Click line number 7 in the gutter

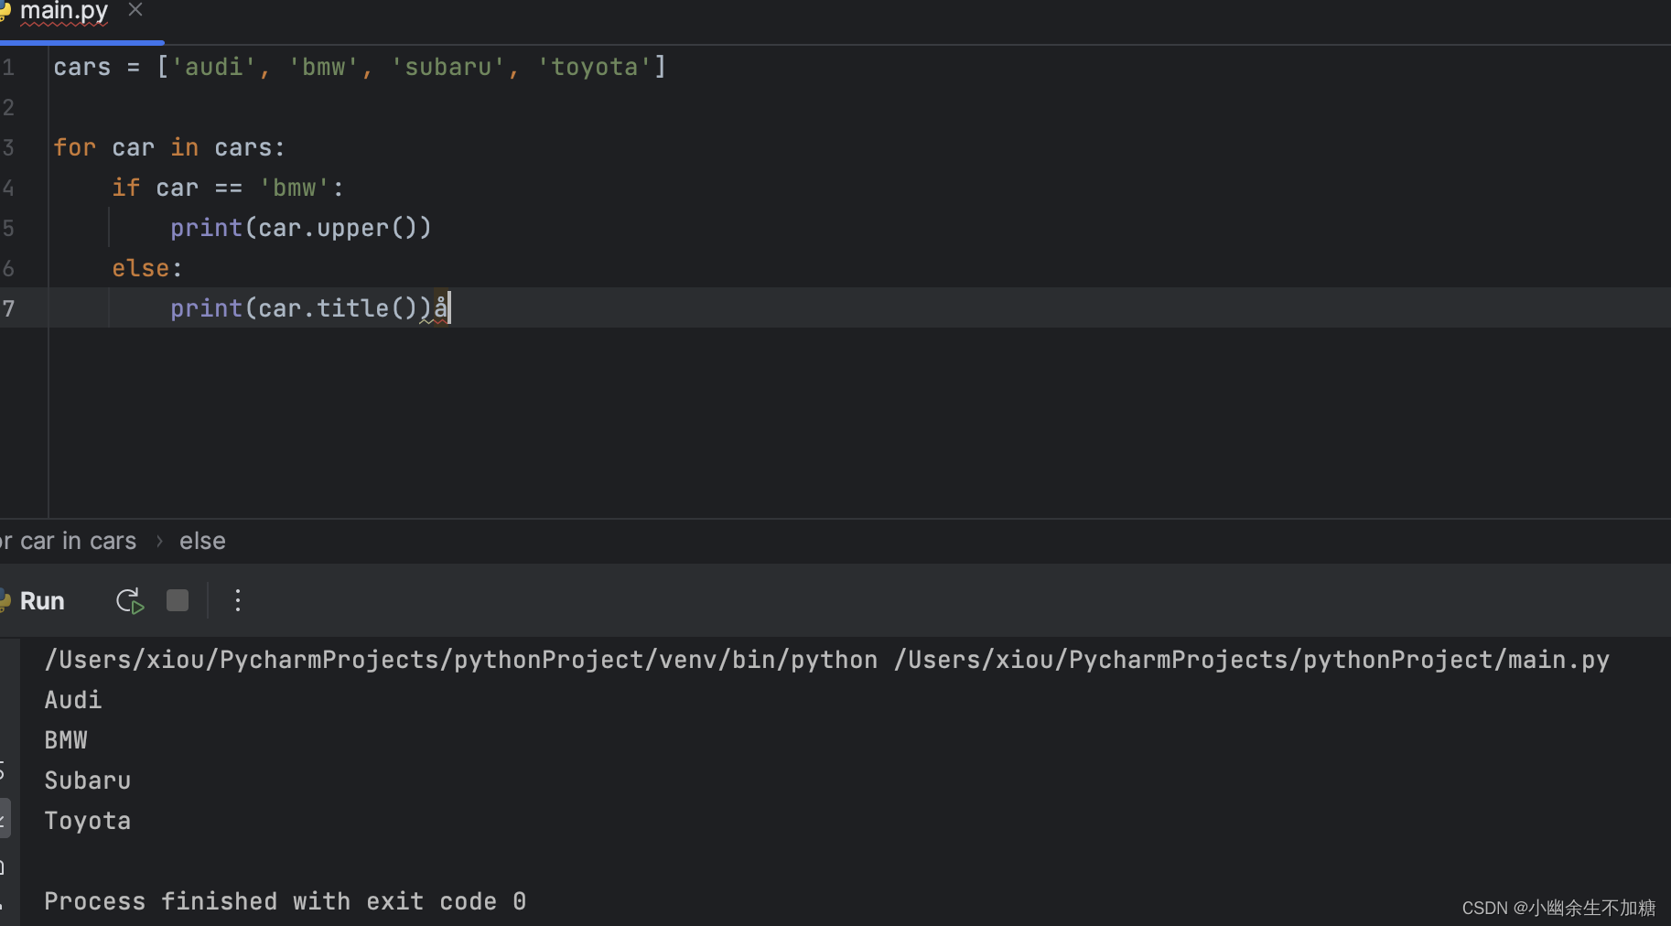8,308
